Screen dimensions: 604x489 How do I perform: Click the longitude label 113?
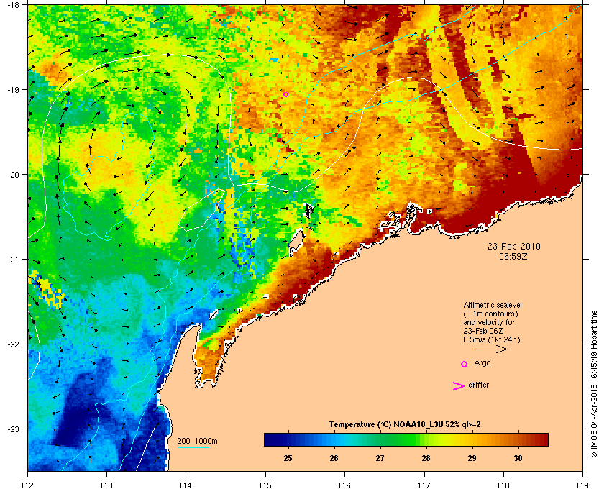(106, 485)
